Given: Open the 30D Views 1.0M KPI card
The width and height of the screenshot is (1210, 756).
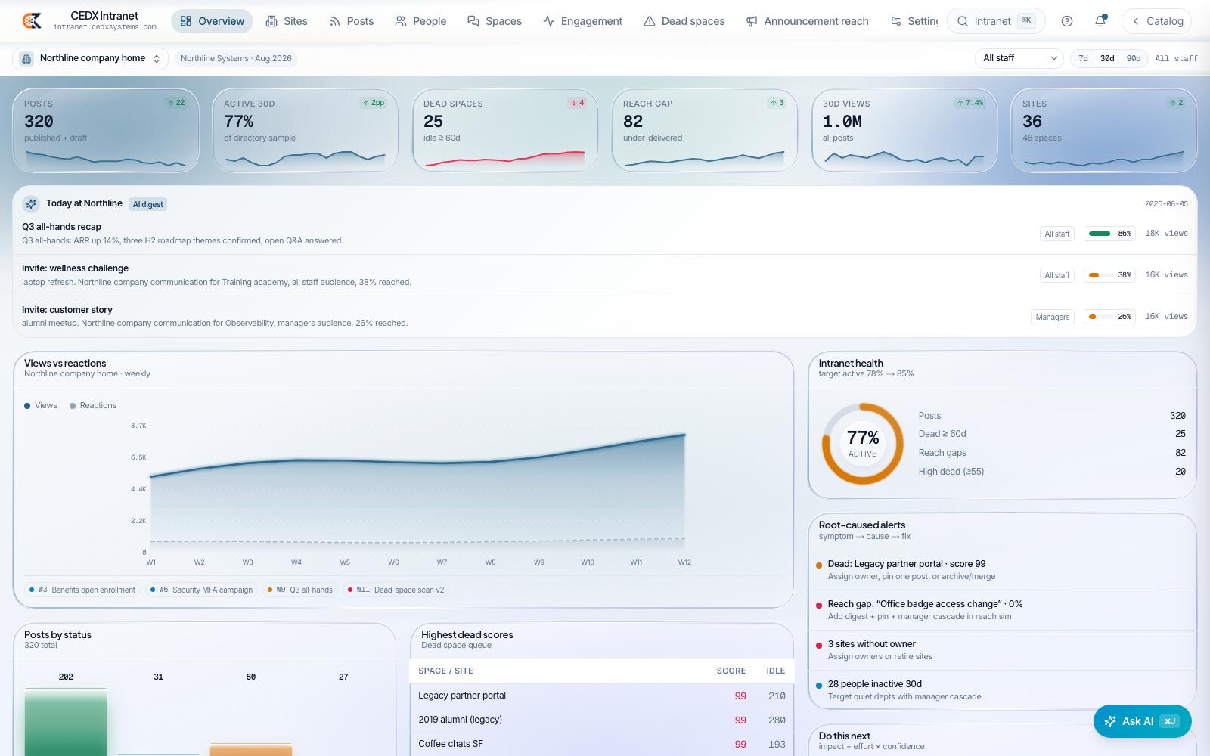Looking at the screenshot, I should pyautogui.click(x=904, y=131).
